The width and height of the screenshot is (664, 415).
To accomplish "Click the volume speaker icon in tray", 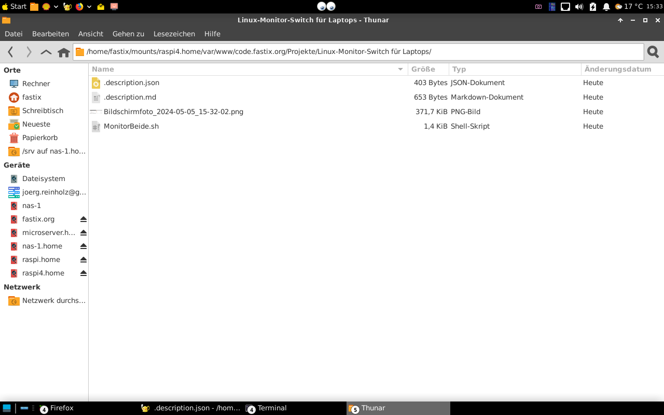I will click(579, 7).
